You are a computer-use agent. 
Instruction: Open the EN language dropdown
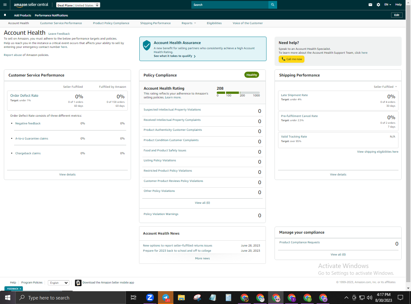tap(388, 5)
